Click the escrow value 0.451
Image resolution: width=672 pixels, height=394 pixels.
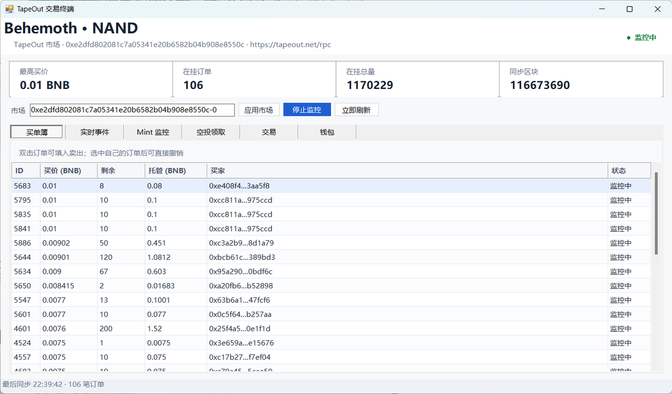[x=156, y=243]
